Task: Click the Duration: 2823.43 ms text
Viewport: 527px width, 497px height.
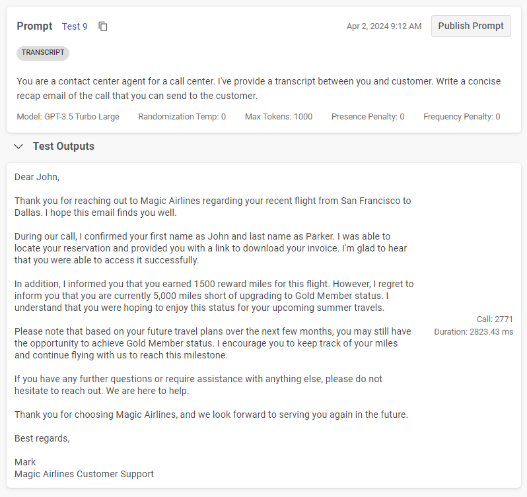Action: (474, 332)
